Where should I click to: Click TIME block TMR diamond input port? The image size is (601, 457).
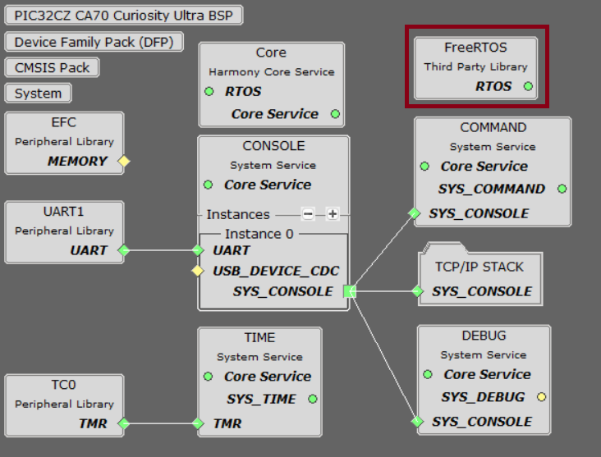coord(198,423)
